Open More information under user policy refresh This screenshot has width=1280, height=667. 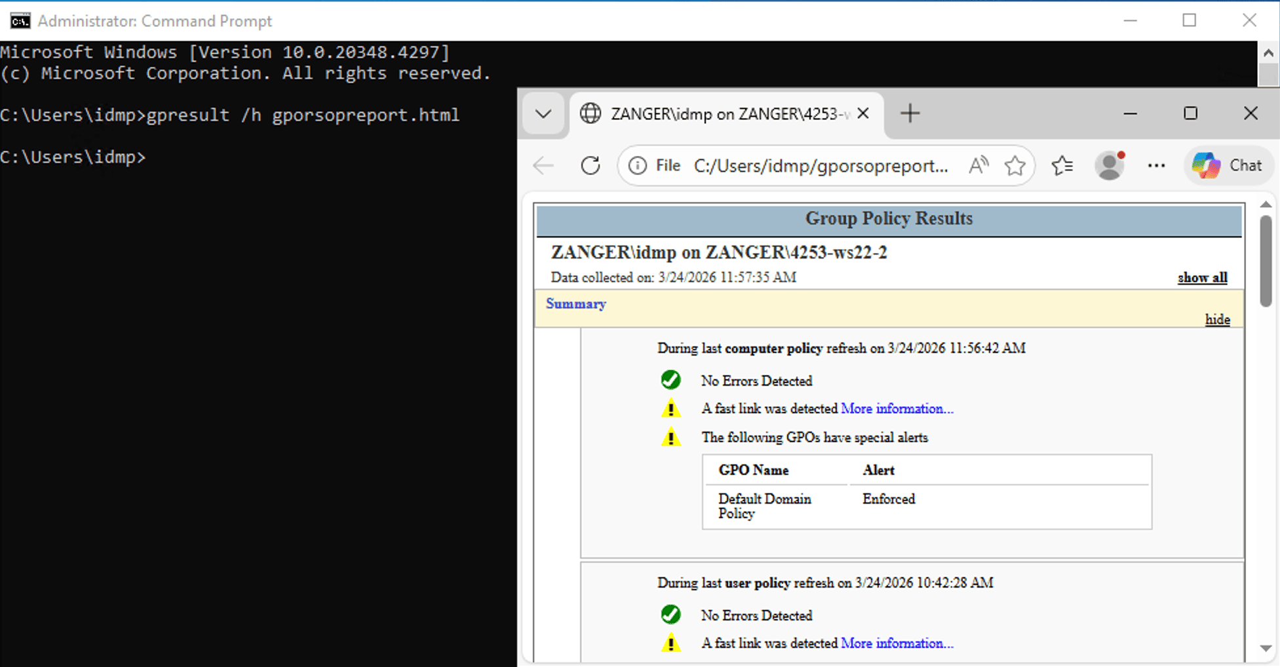[x=897, y=643]
